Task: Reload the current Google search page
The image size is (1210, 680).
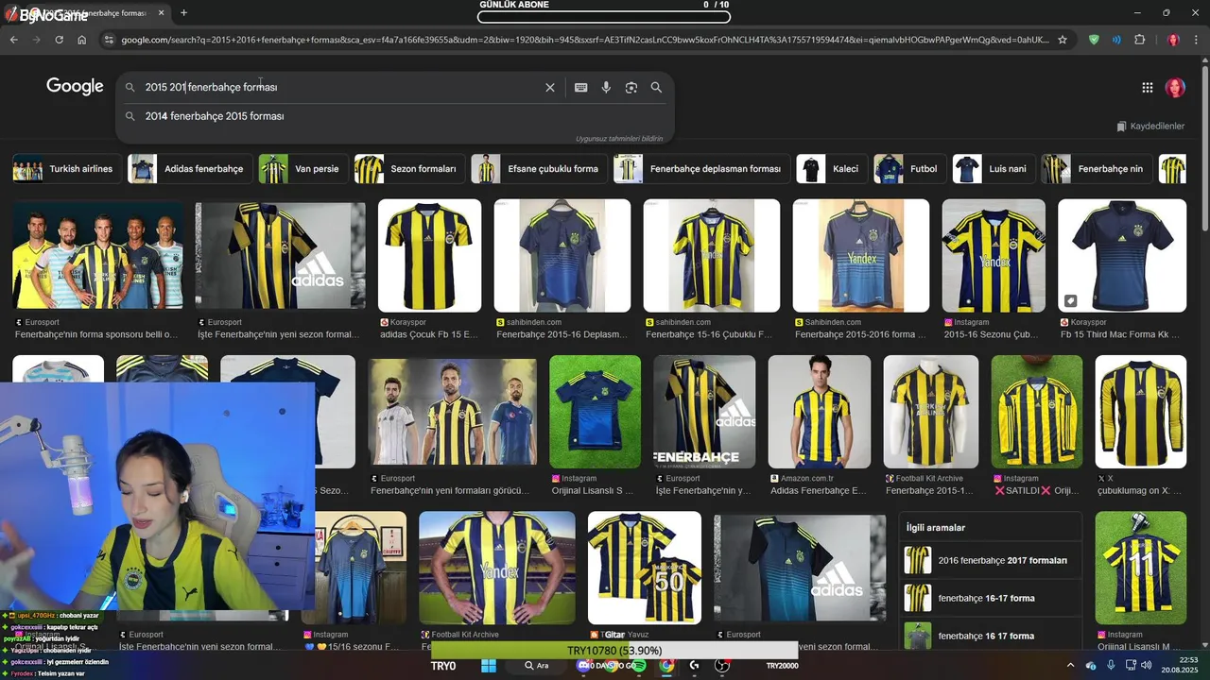Action: (x=59, y=40)
